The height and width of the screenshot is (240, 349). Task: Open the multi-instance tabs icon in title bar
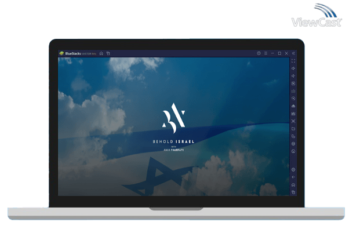tap(108, 53)
